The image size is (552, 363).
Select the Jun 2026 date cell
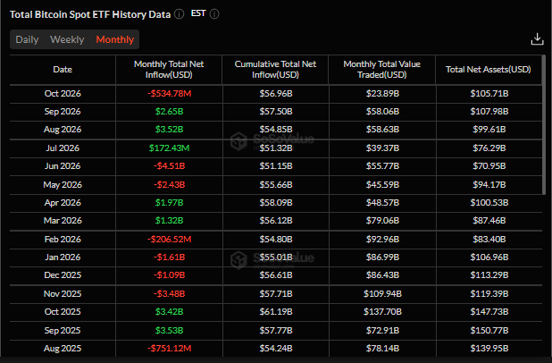(63, 166)
